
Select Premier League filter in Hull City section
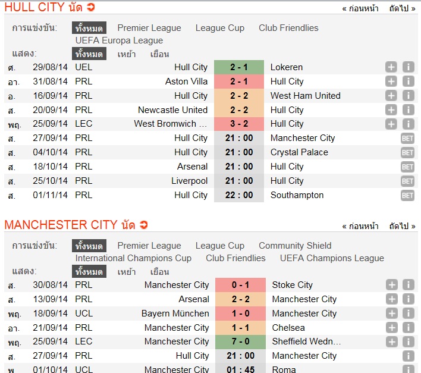(149, 28)
